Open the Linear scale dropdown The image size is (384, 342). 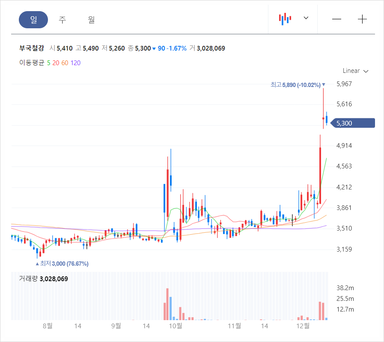point(355,71)
